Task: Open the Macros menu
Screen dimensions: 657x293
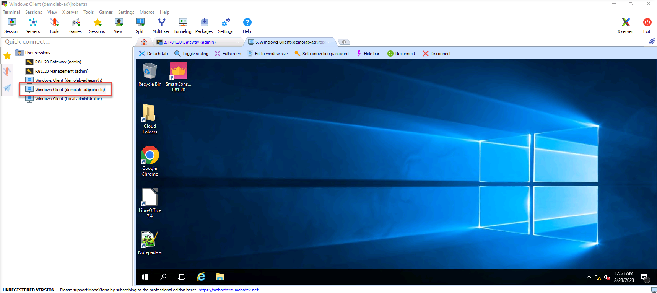Action: click(147, 12)
